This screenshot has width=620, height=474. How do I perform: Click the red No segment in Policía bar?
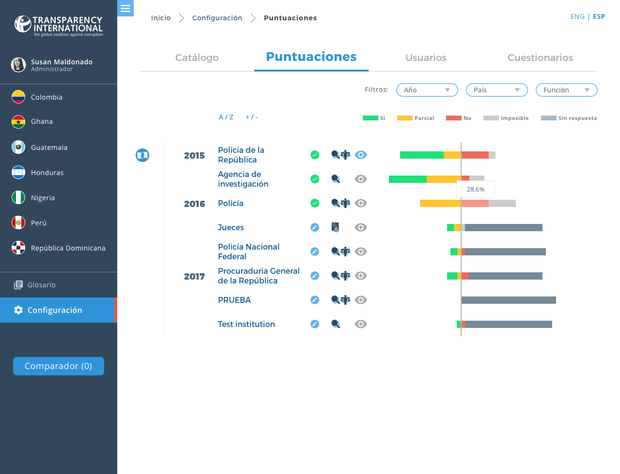pos(475,203)
